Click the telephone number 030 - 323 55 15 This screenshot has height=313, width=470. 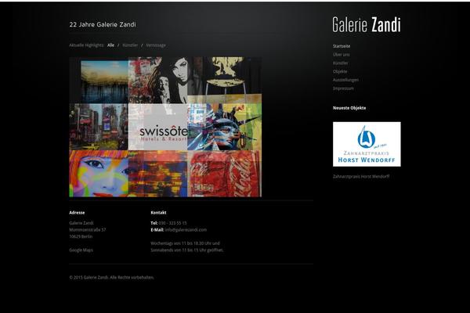pyautogui.click(x=172, y=223)
